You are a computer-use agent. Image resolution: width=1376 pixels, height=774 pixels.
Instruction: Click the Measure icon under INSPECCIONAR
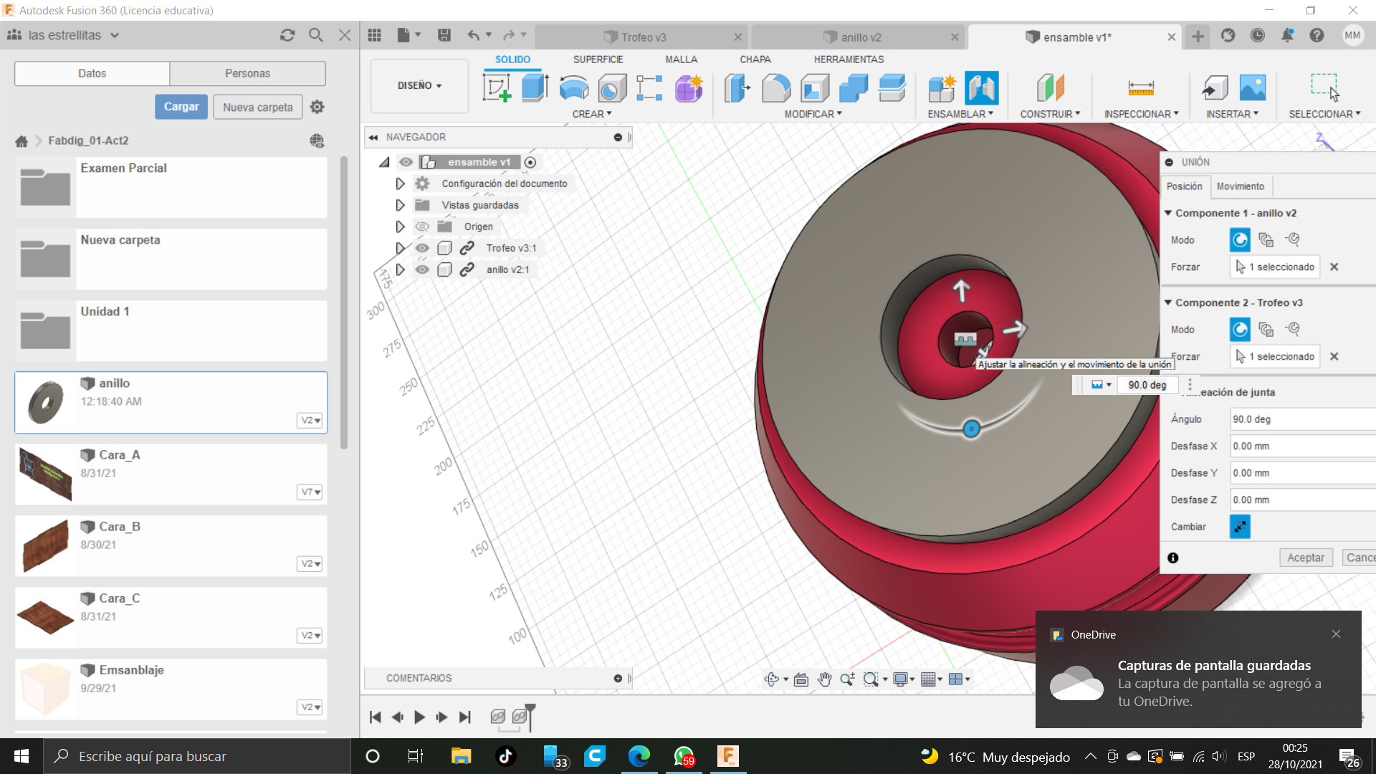coord(1140,88)
